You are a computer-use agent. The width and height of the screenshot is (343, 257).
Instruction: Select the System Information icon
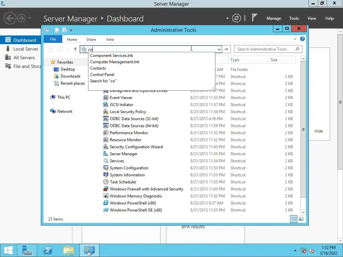106,175
